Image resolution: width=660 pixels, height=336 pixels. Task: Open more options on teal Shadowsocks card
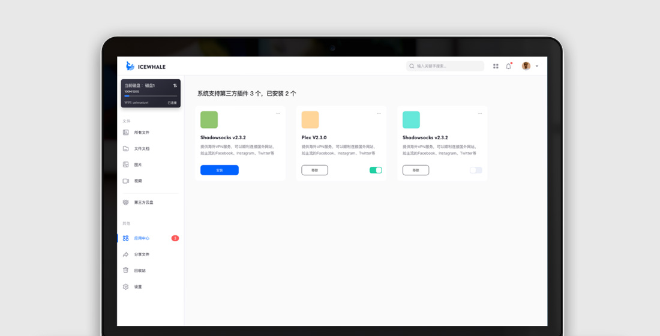point(480,113)
